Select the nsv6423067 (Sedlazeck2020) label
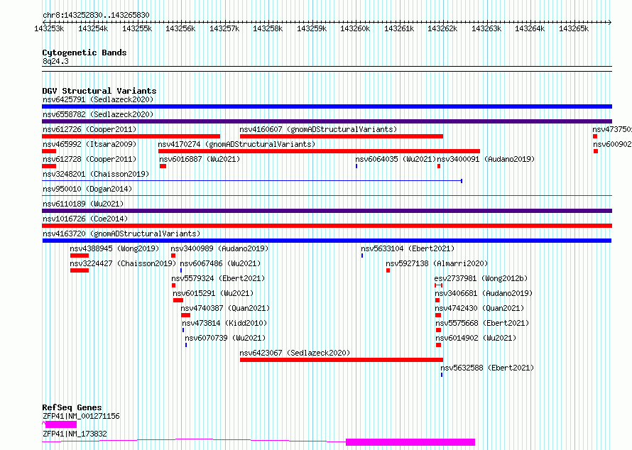Image resolution: width=632 pixels, height=450 pixels. click(295, 353)
